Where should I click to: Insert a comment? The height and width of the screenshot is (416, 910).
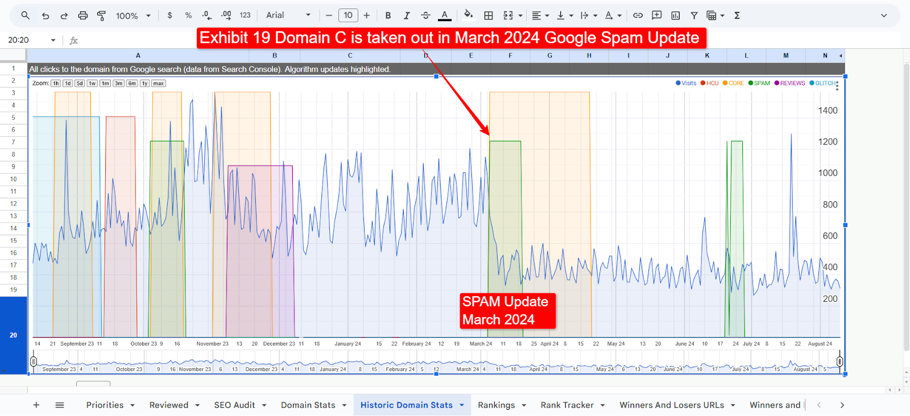pyautogui.click(x=657, y=15)
